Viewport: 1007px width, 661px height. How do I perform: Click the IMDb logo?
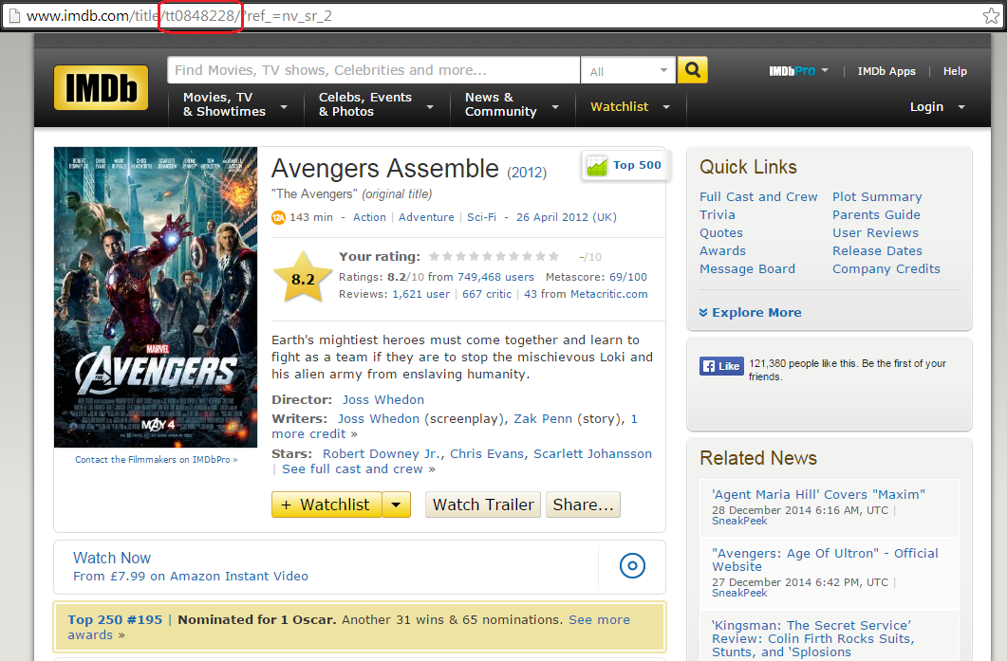pyautogui.click(x=101, y=87)
